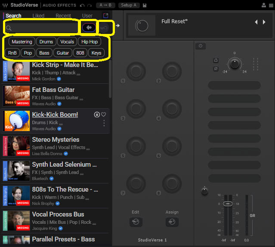Click the output fader handle
Image resolution: width=275 pixels, height=247 pixels.
pos(228,204)
